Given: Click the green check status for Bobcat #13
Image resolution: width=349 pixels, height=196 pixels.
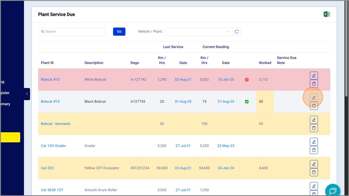Looking at the screenshot, I should coord(247,102).
